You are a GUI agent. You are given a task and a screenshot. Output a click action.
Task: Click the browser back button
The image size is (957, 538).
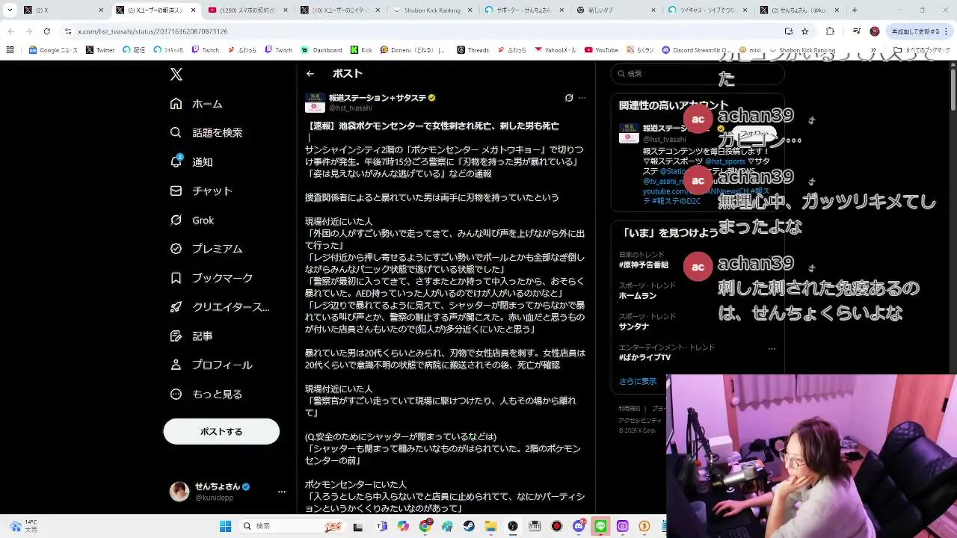tap(11, 31)
